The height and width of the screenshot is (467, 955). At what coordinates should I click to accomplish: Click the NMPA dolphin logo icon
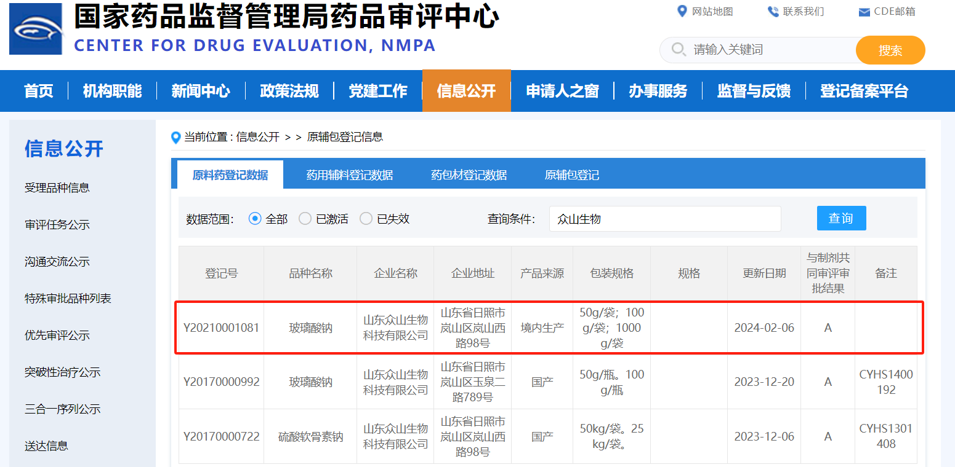pyautogui.click(x=36, y=28)
